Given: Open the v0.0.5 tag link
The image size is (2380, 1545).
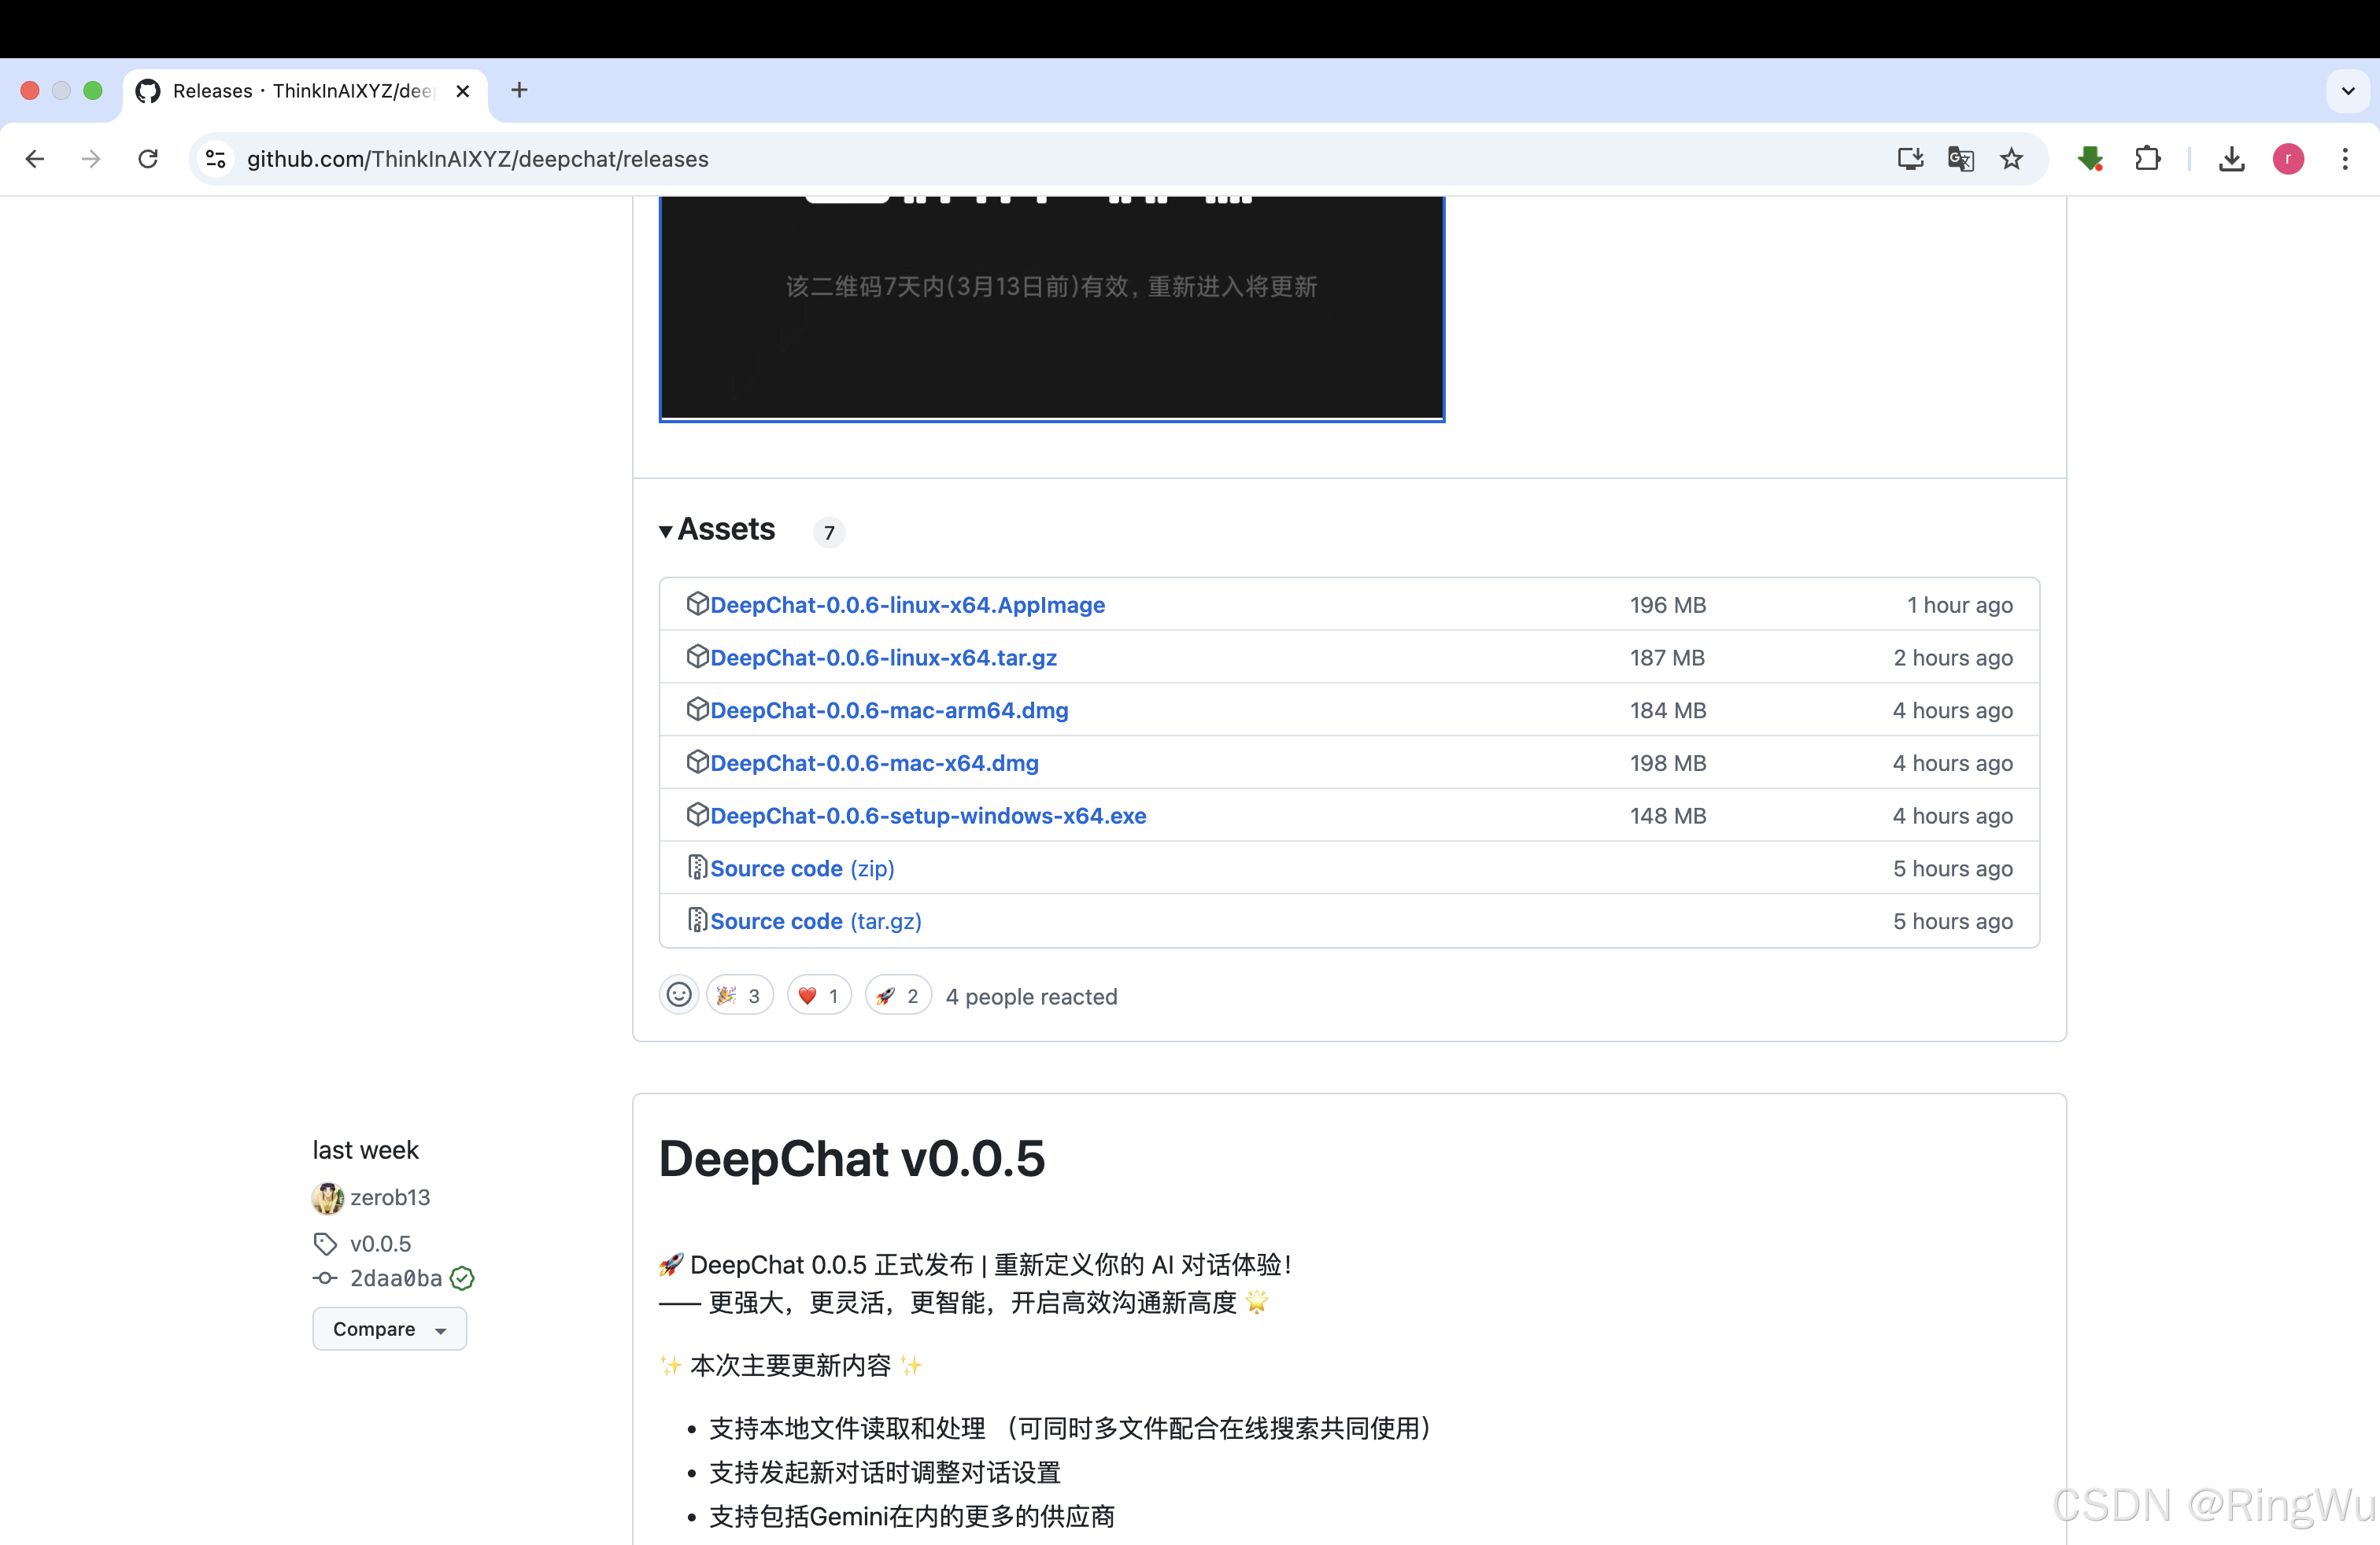Looking at the screenshot, I should pyautogui.click(x=380, y=1243).
